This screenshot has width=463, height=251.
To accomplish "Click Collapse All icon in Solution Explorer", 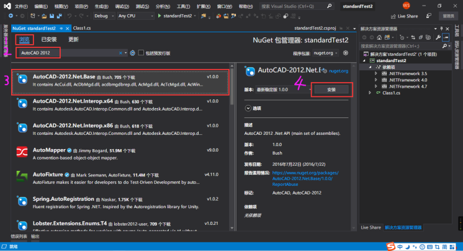I will (421, 37).
